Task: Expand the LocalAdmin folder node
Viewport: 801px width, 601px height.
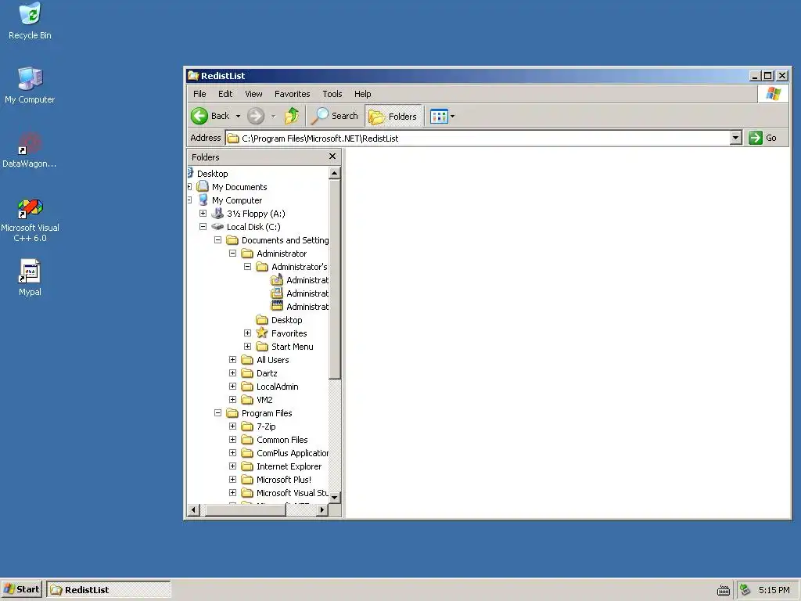Action: pyautogui.click(x=232, y=387)
